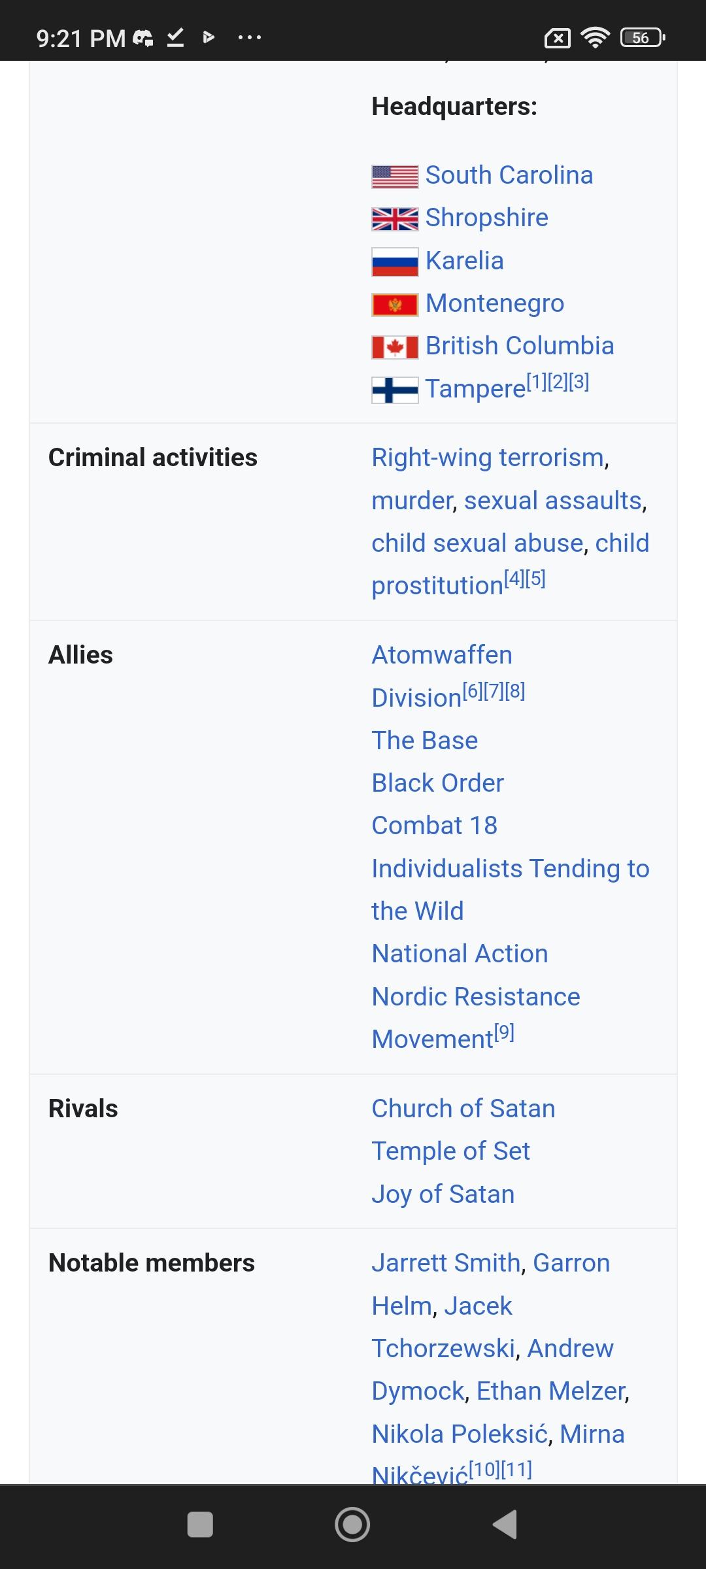Tap the Russian flag icon
The width and height of the screenshot is (706, 1569).
tap(394, 261)
